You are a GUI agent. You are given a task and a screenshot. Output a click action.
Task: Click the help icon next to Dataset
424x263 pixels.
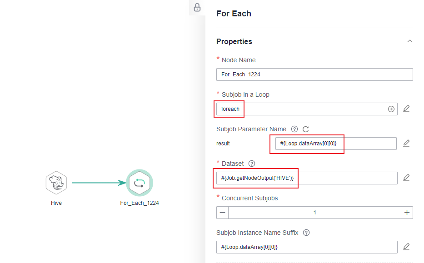click(x=252, y=164)
